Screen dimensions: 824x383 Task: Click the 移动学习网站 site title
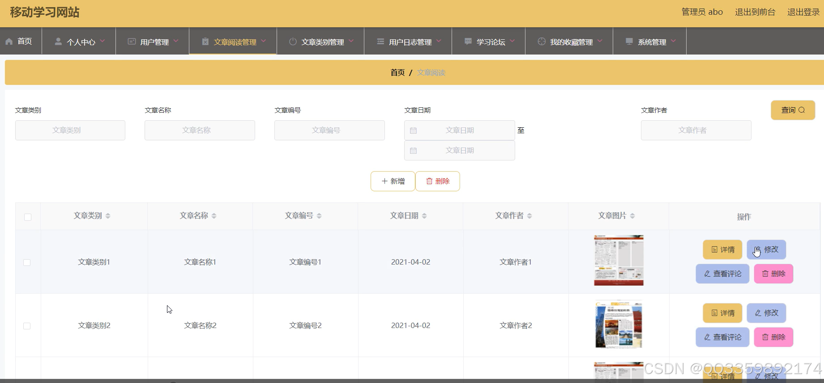pyautogui.click(x=45, y=12)
